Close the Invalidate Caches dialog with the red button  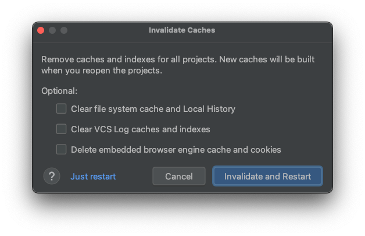(41, 30)
